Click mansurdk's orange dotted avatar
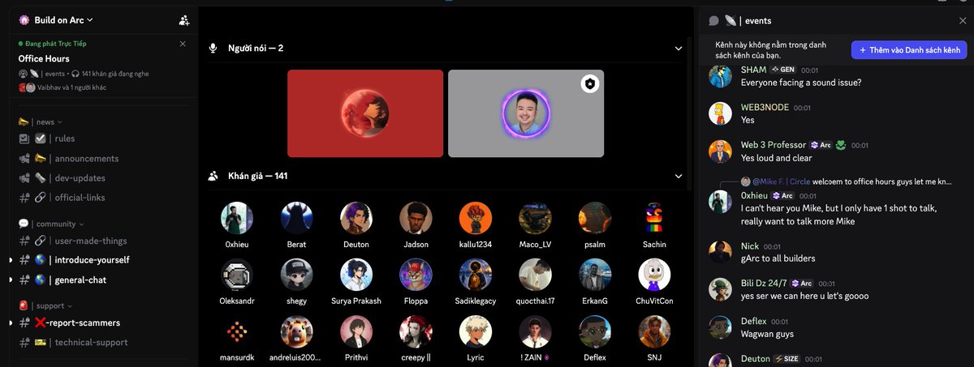 (x=237, y=331)
